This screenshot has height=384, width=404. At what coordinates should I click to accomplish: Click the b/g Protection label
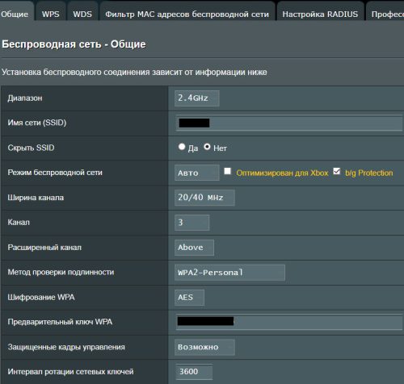[369, 173]
